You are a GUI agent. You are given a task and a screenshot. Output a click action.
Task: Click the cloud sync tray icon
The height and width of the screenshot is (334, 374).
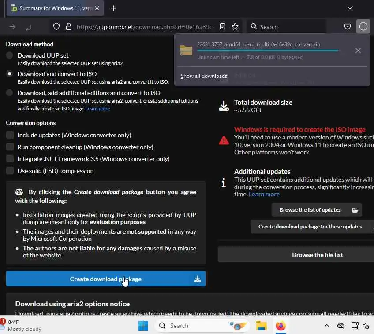pos(341,326)
